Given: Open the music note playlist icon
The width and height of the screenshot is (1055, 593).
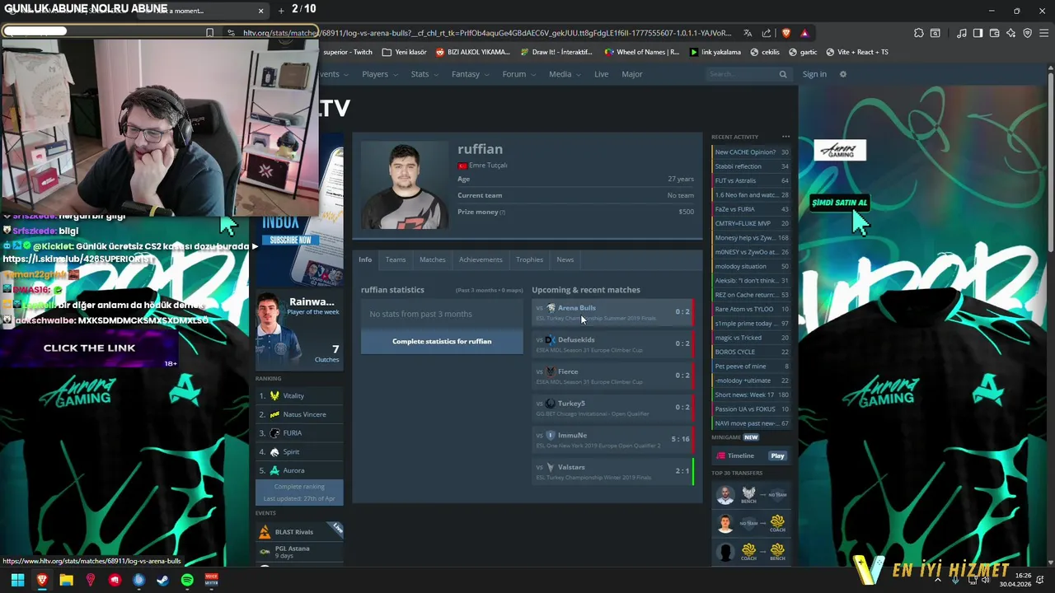Looking at the screenshot, I should pyautogui.click(x=962, y=33).
